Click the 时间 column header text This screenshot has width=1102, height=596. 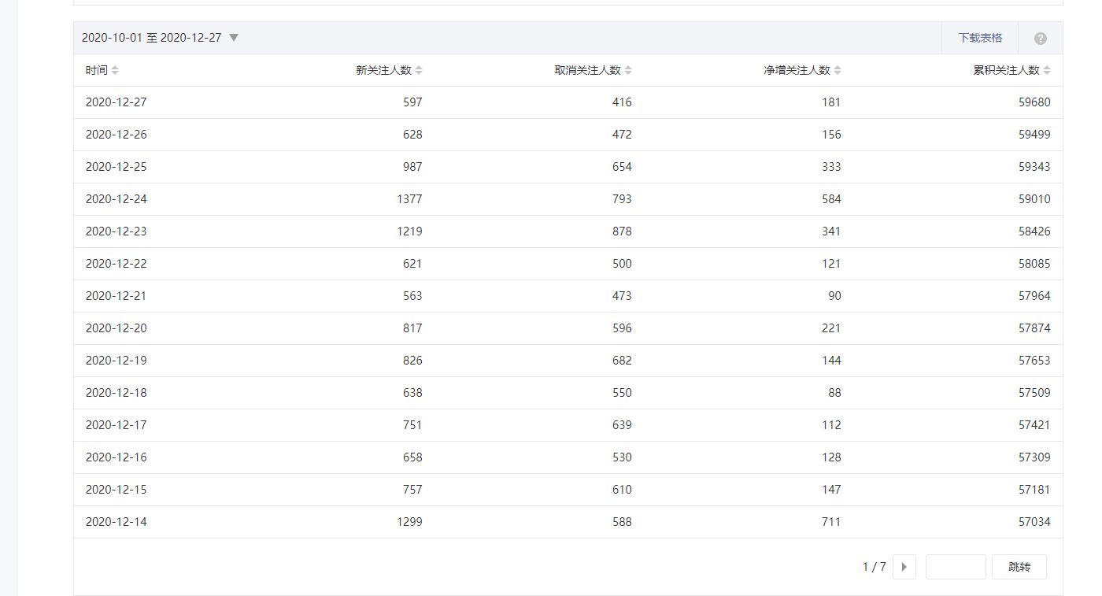(97, 70)
